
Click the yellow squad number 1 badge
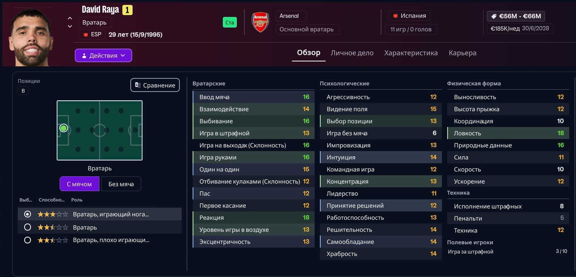pos(127,10)
